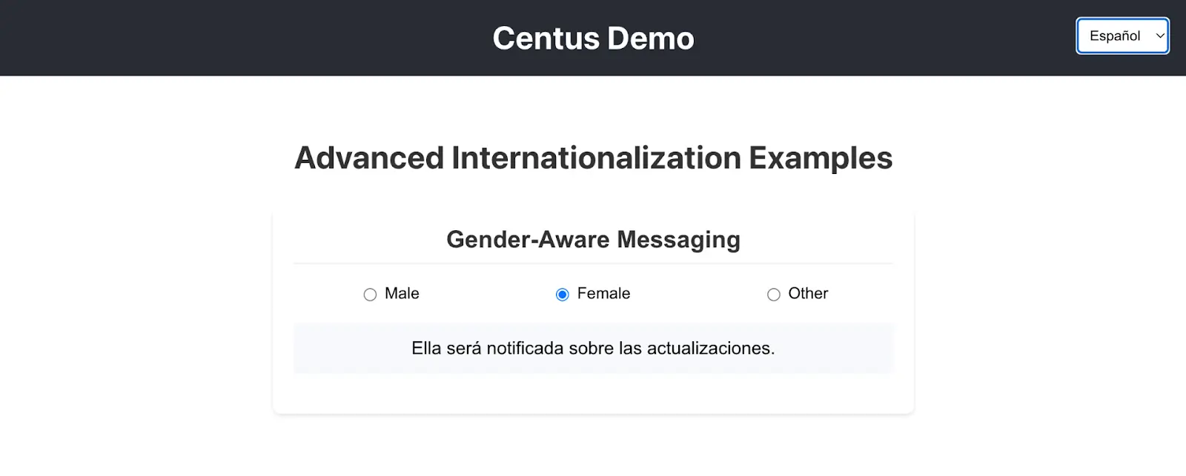
Task: Click the "Female" option label
Action: click(x=603, y=294)
